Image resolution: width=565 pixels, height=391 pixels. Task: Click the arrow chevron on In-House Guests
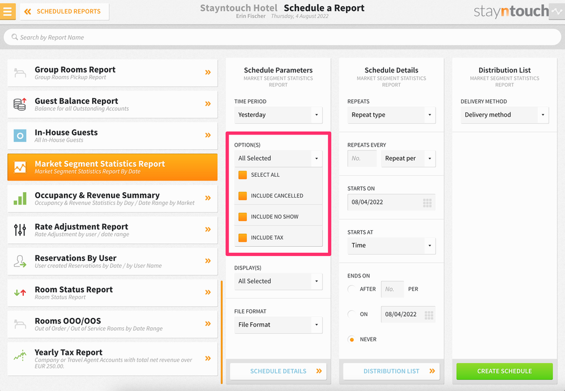click(x=208, y=135)
